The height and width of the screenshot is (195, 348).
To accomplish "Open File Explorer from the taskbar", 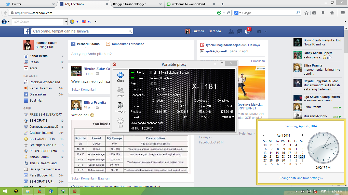I will point(28,191).
